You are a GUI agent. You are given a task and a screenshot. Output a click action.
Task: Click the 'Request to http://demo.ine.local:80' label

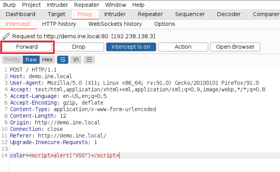click(x=60, y=36)
